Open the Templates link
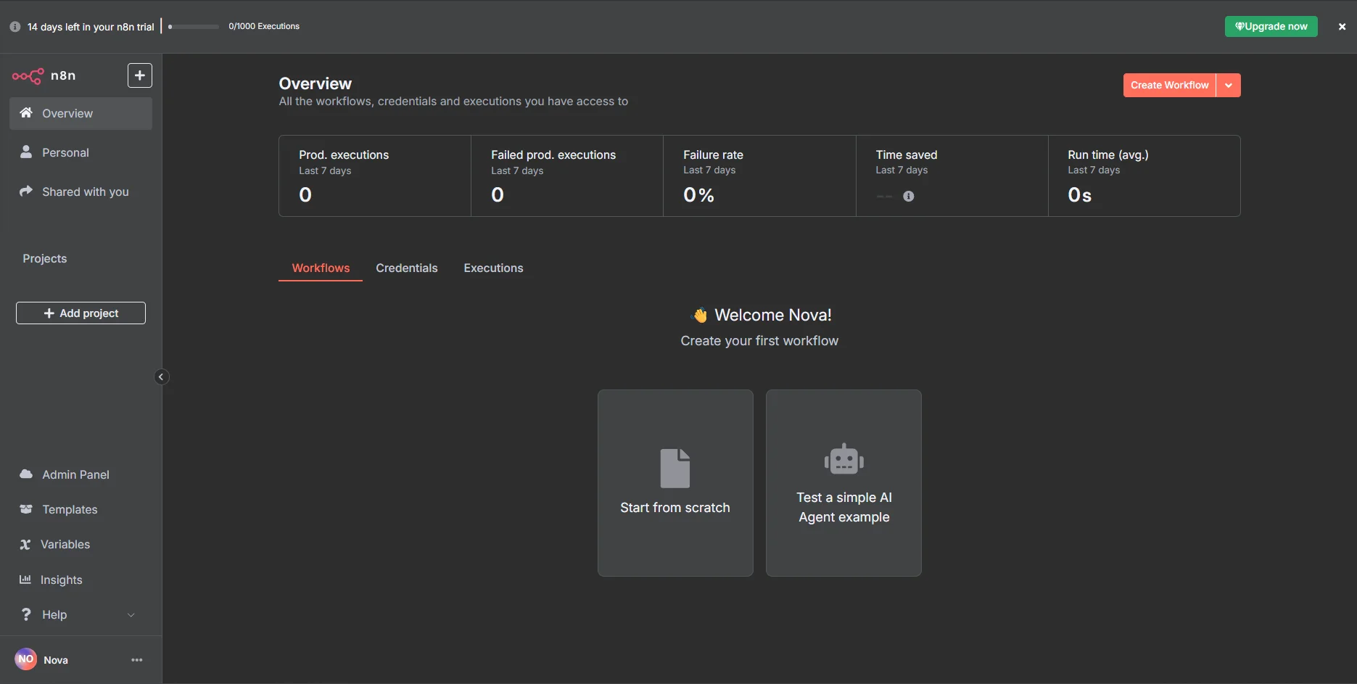Viewport: 1357px width, 684px height. point(81,509)
